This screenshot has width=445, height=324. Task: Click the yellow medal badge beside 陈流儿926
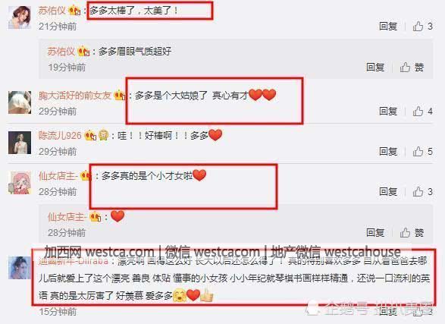[104, 135]
